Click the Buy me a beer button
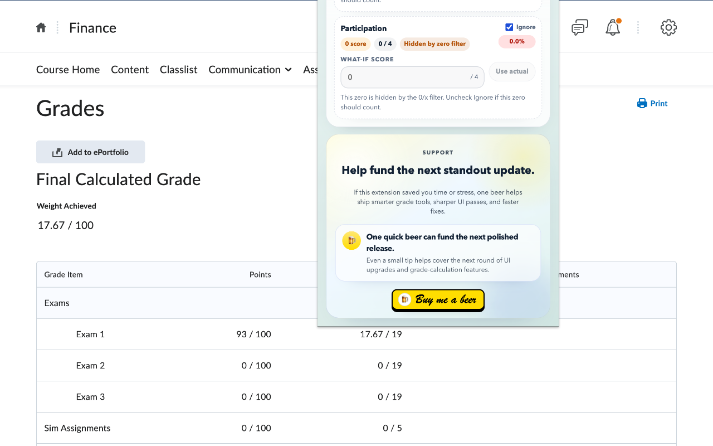713x446 pixels. 438,300
